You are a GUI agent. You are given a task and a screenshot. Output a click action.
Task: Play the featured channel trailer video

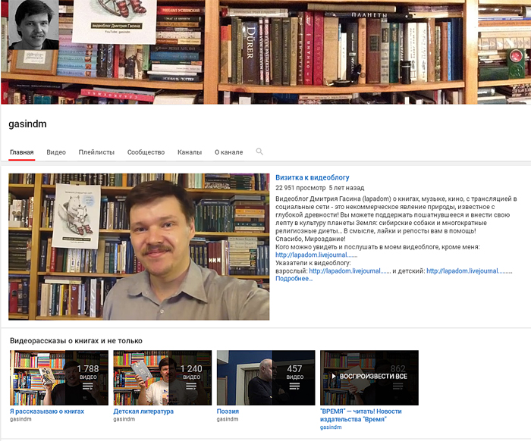point(139,246)
